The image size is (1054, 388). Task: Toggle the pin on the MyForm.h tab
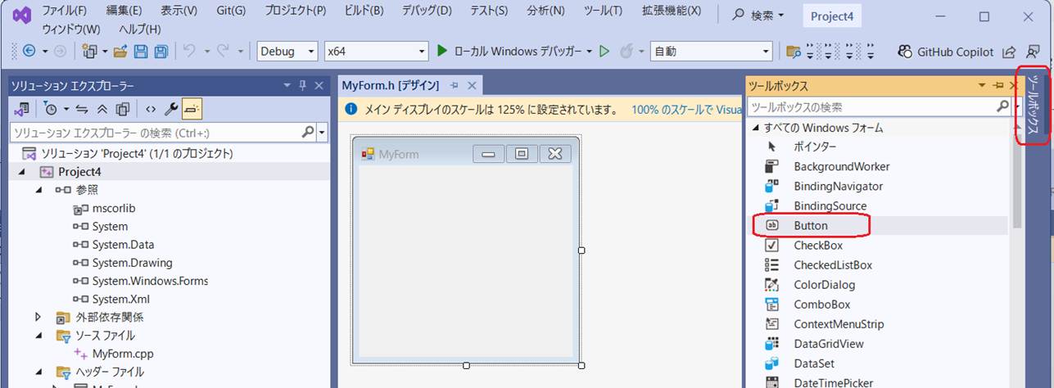click(x=455, y=85)
